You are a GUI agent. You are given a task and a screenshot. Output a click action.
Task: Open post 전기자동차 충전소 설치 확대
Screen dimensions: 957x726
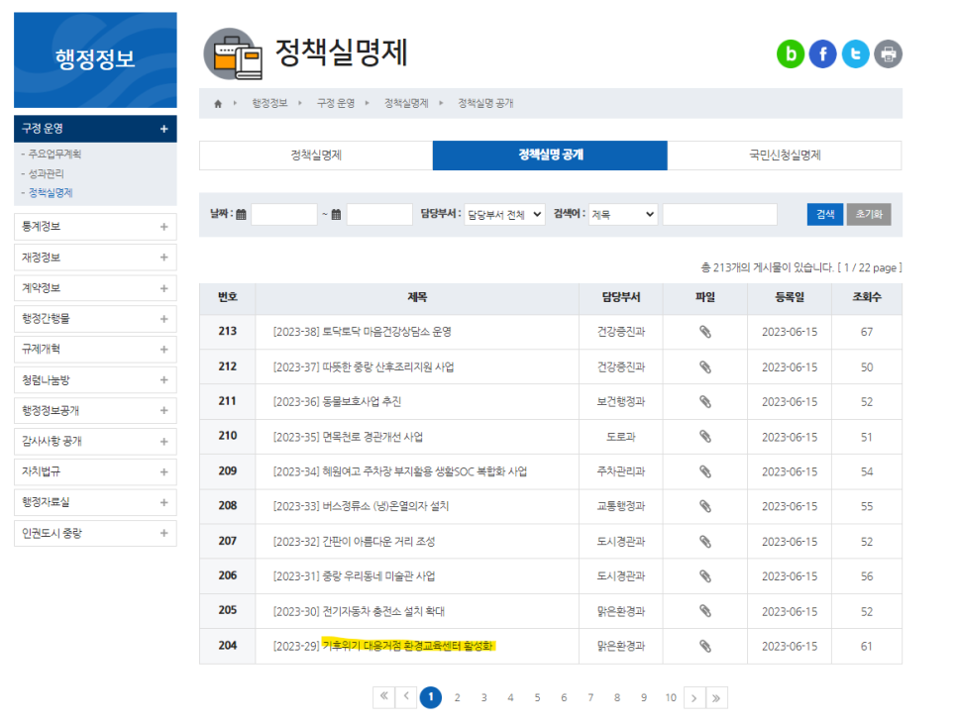point(359,611)
